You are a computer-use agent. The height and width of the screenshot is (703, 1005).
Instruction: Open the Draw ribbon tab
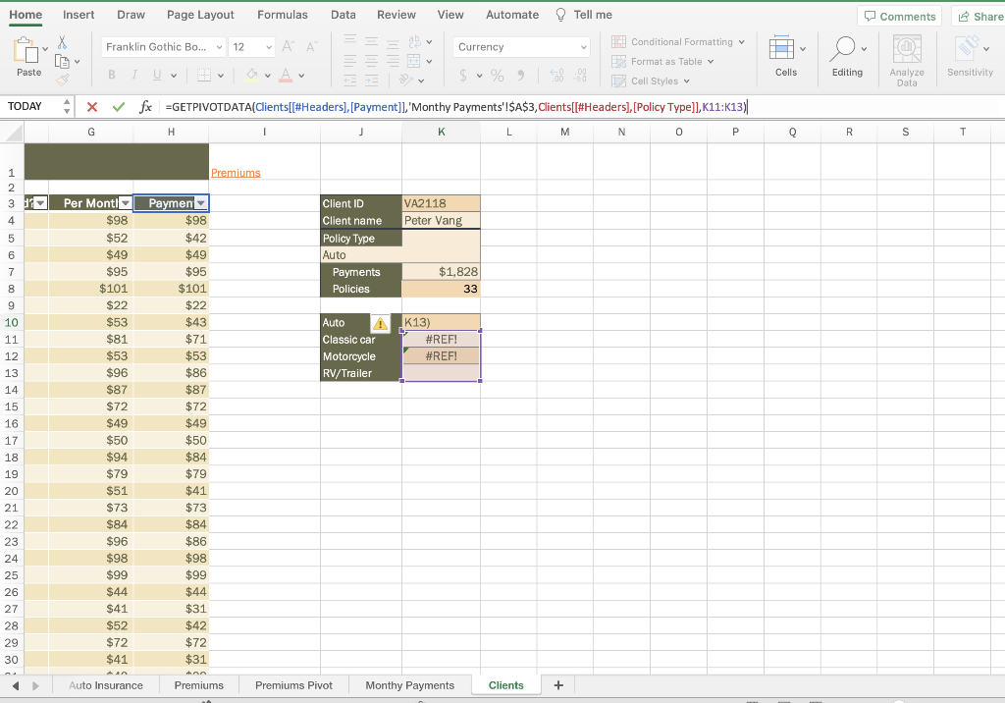point(131,14)
